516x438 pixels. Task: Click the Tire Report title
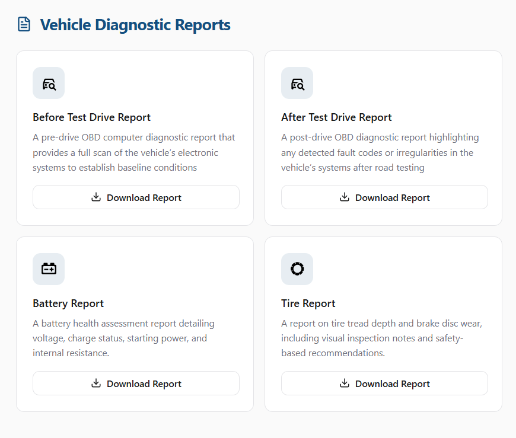tap(308, 303)
